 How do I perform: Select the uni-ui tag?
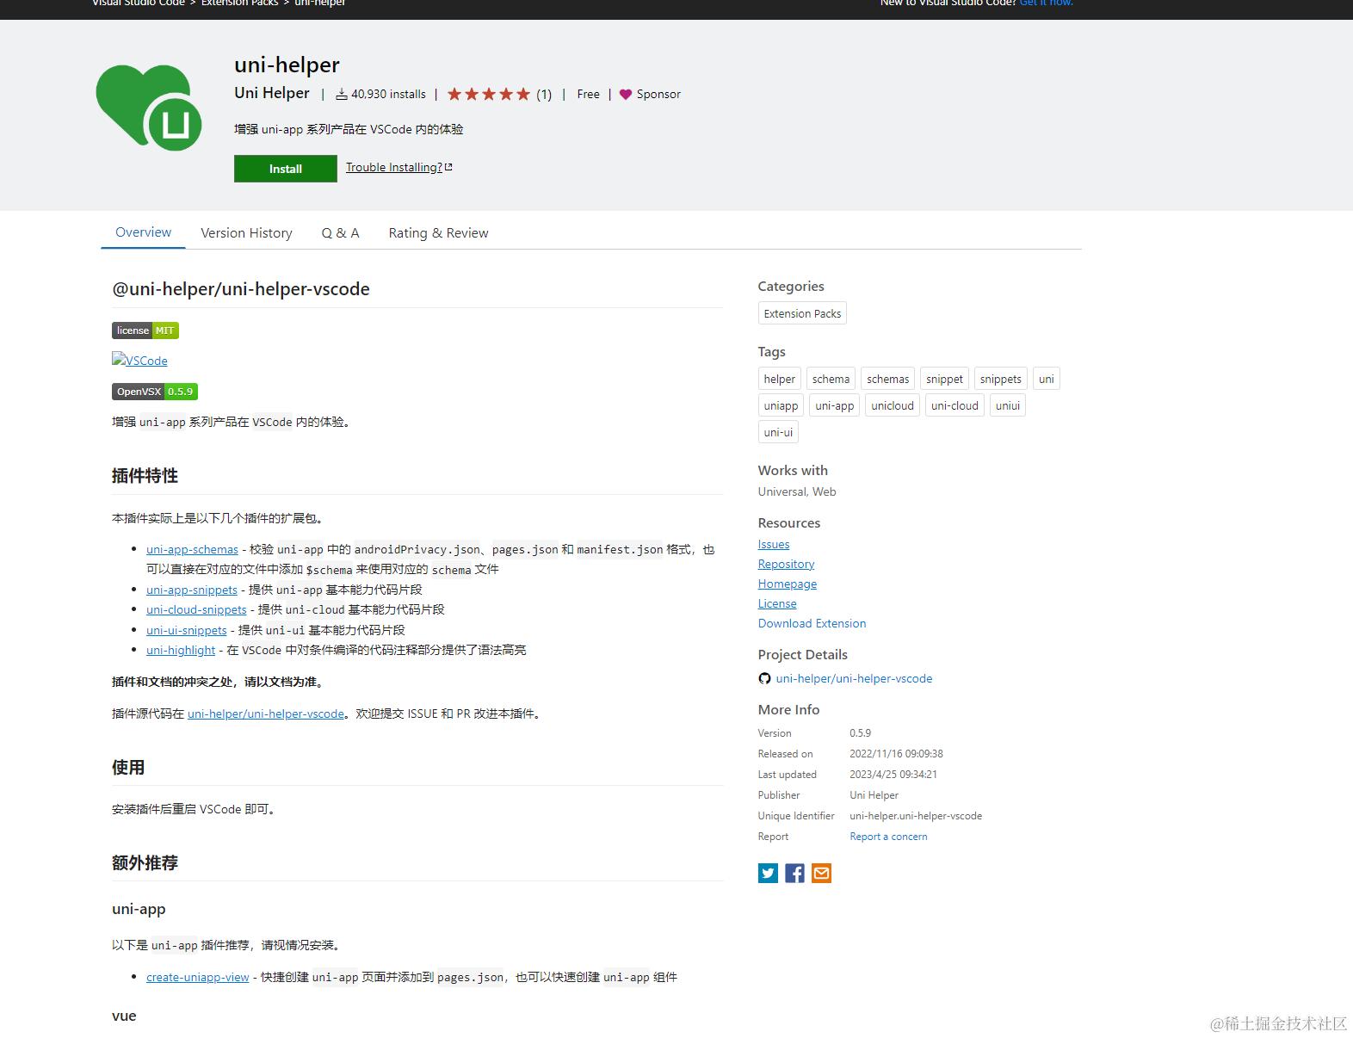click(778, 432)
